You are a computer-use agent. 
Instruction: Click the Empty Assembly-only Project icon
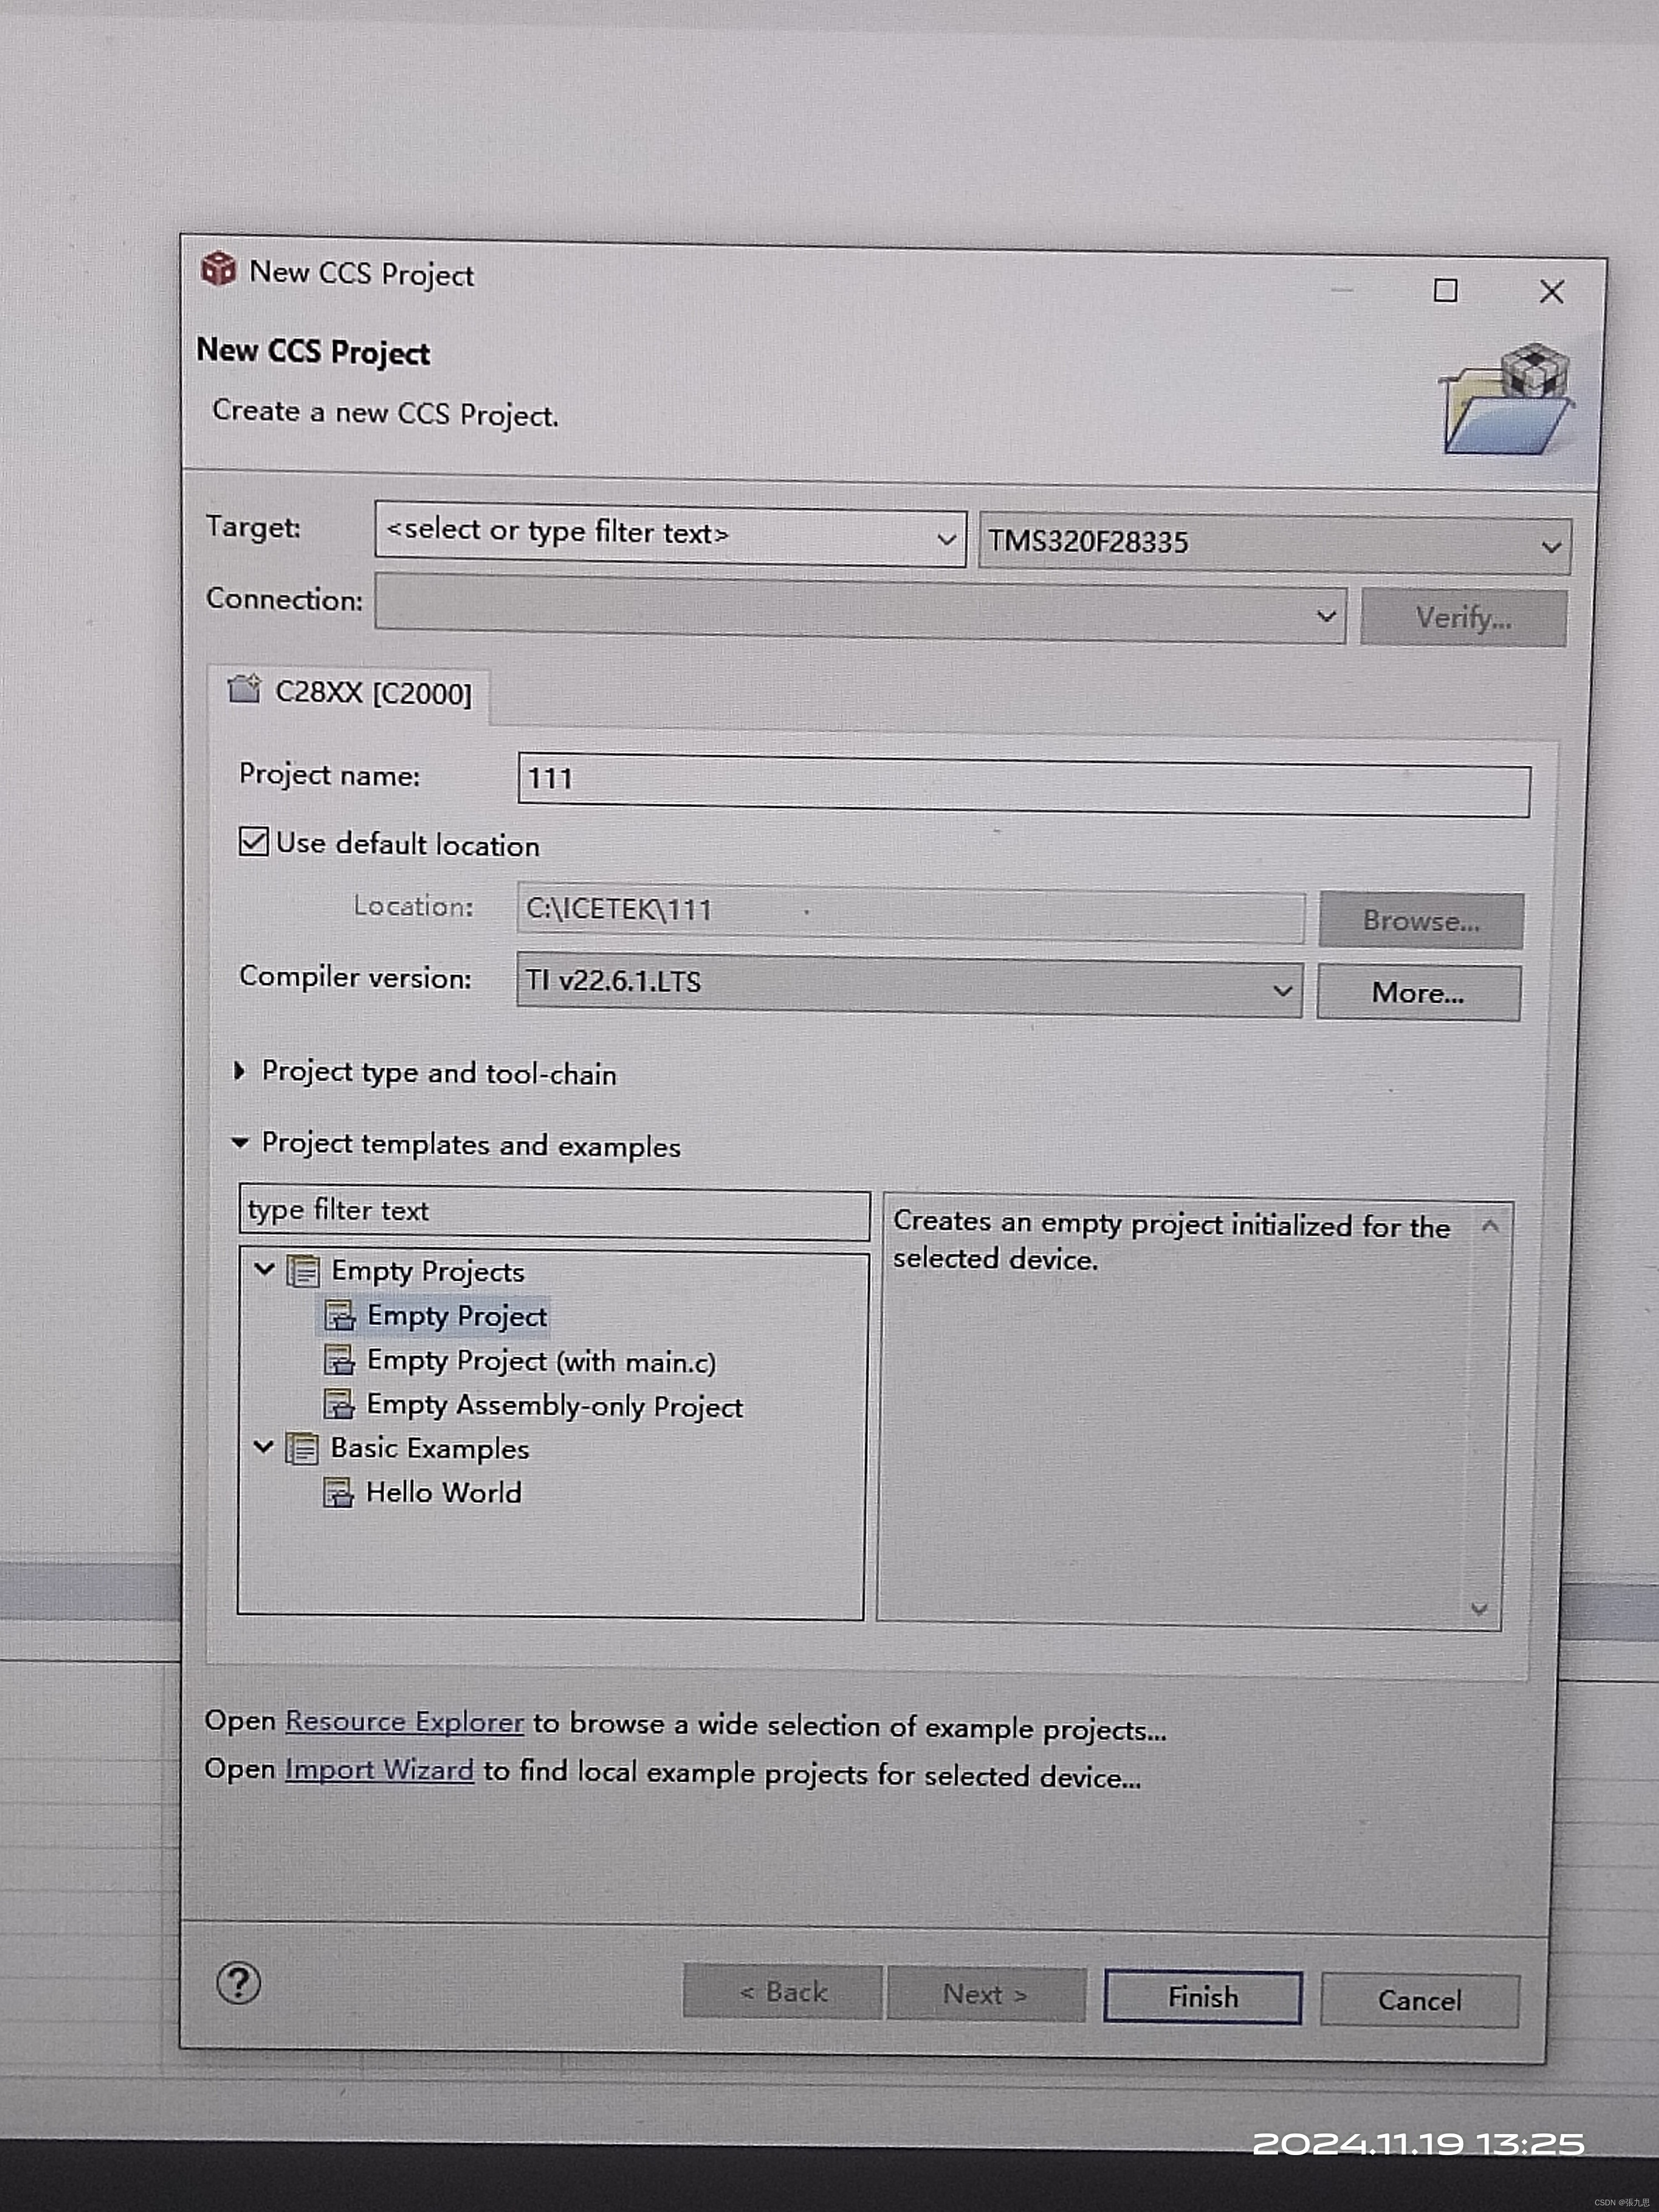[339, 1404]
